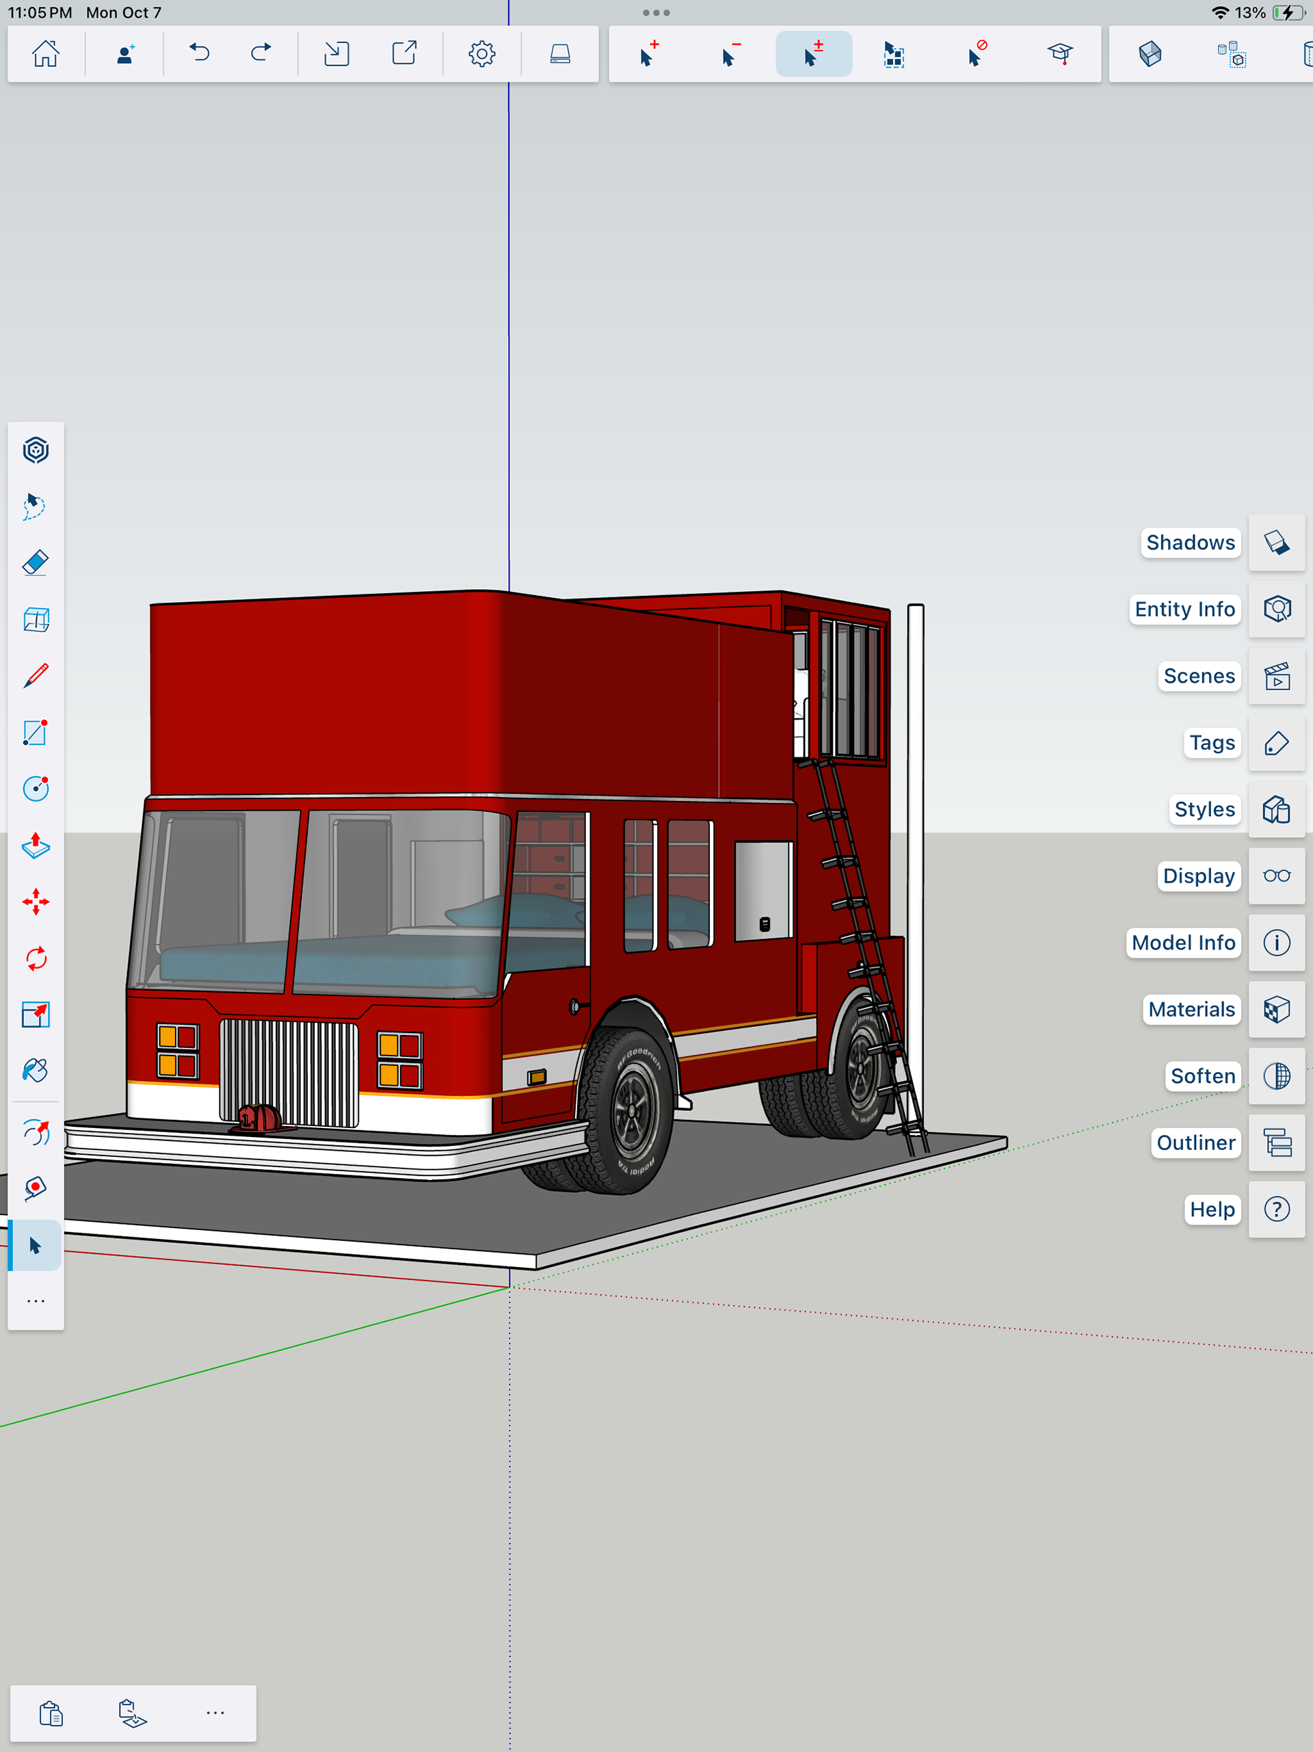Click the Outliner label

tap(1195, 1142)
